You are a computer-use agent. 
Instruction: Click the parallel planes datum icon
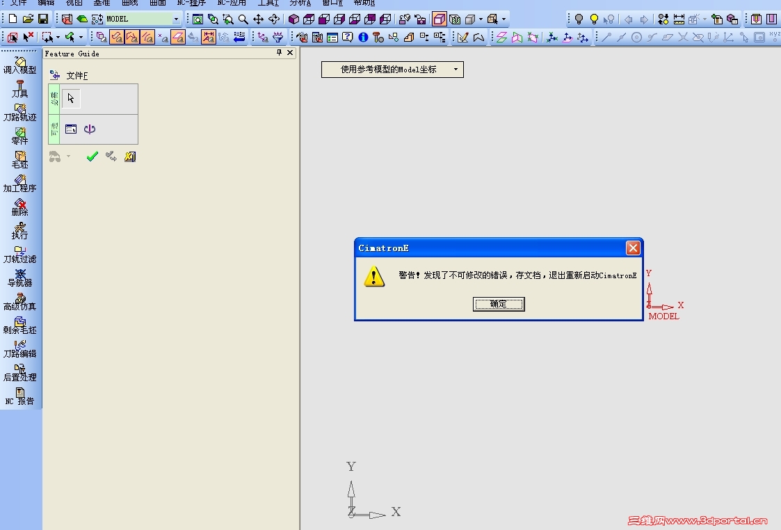[501, 38]
